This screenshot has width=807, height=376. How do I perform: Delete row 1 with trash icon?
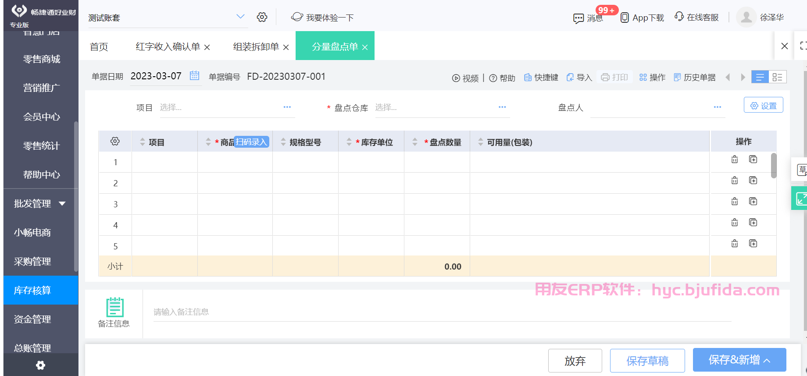tap(735, 160)
